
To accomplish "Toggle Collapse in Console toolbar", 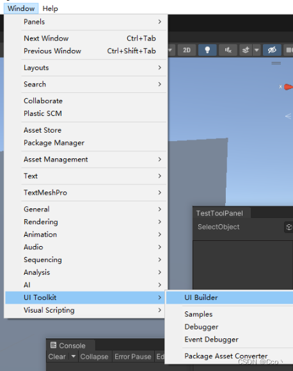I will tap(94, 356).
